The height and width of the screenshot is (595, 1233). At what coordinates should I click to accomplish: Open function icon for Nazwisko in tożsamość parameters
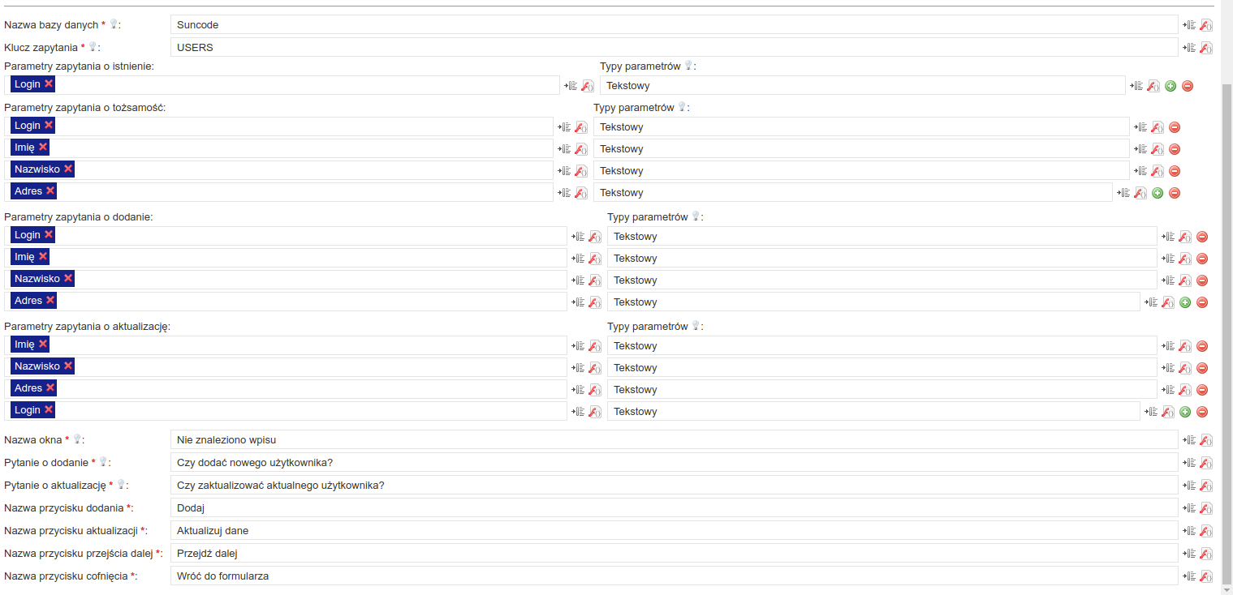click(581, 171)
